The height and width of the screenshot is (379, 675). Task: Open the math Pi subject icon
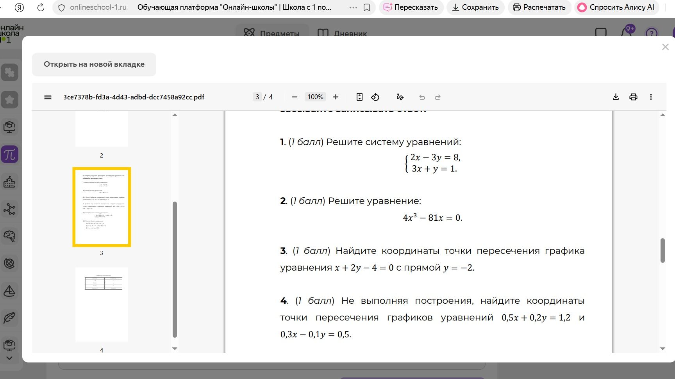tap(9, 154)
